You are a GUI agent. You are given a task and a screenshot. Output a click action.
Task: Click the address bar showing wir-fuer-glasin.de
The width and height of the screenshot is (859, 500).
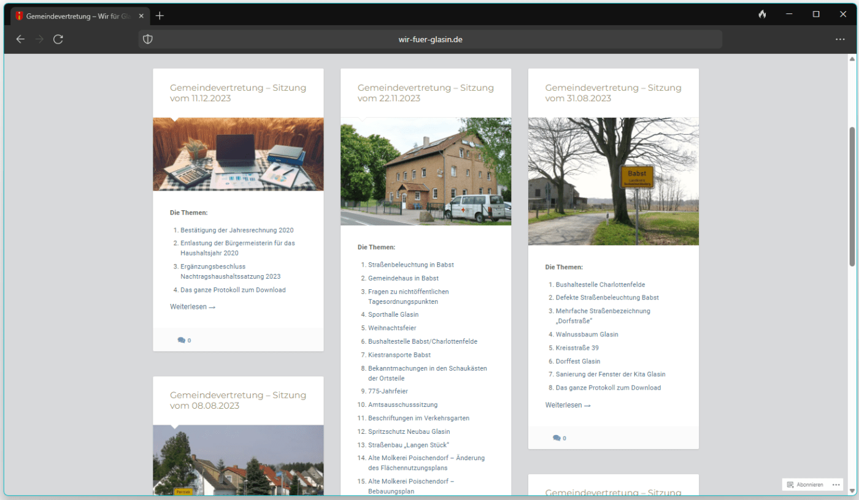[430, 39]
